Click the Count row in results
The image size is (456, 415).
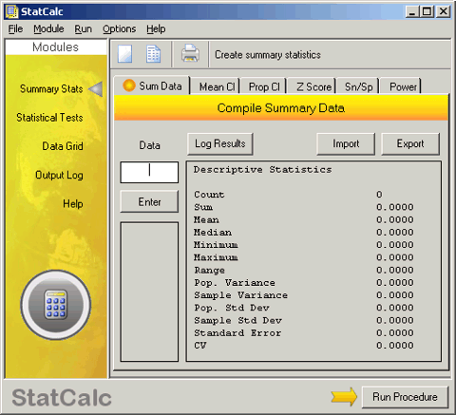(x=304, y=195)
